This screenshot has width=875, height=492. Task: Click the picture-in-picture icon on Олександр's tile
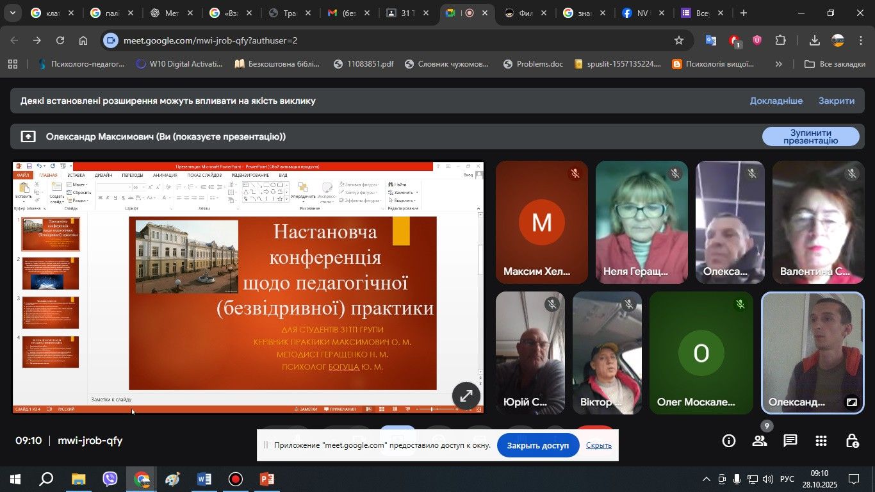(x=851, y=402)
